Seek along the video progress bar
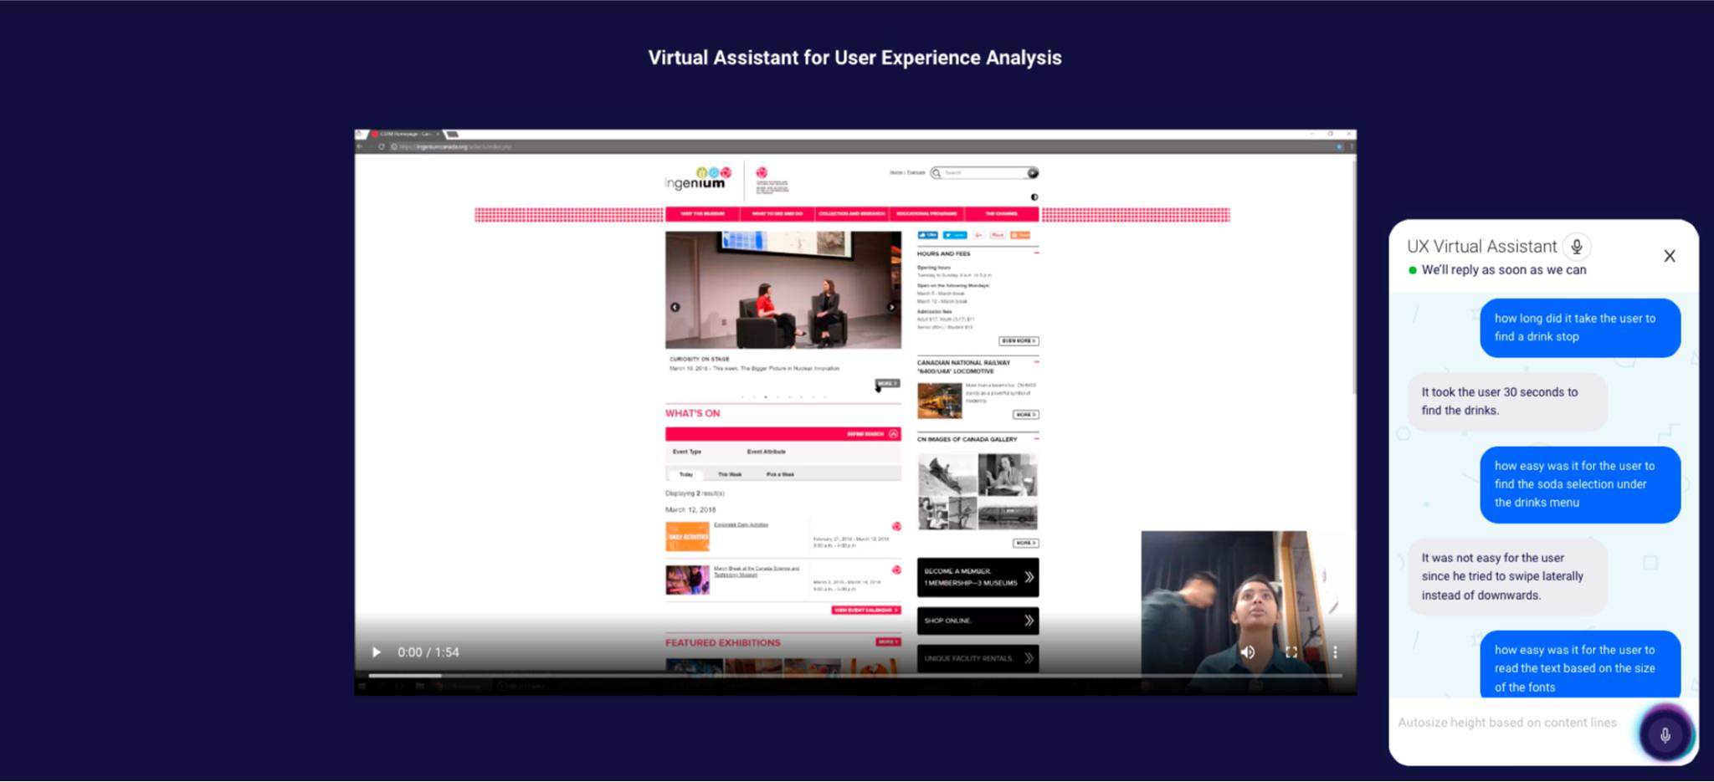 pos(855,675)
